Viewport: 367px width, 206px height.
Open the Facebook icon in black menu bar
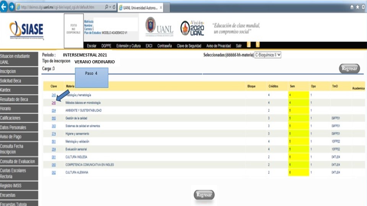click(249, 45)
